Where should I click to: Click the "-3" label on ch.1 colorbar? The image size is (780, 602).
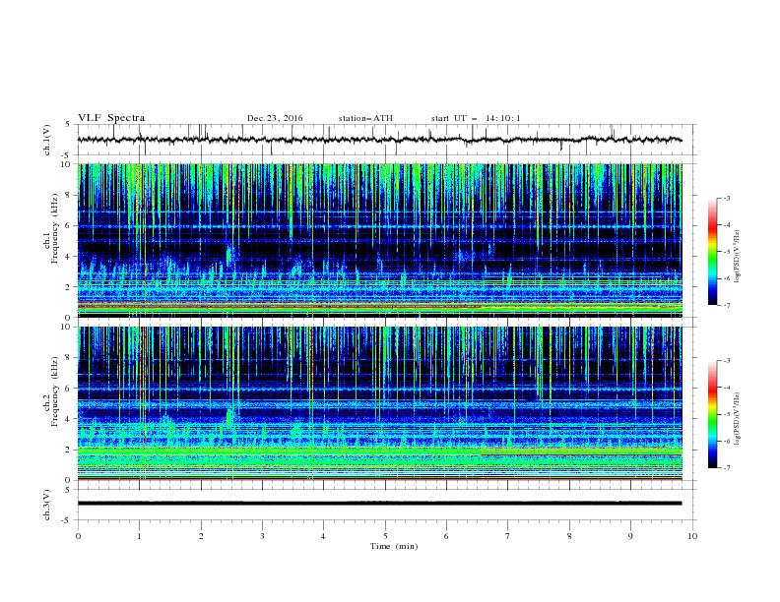727,198
